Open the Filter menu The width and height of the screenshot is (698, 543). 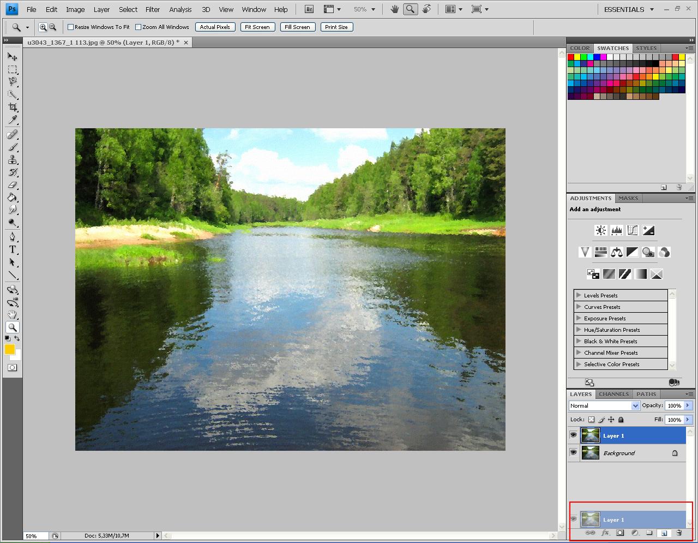click(153, 9)
